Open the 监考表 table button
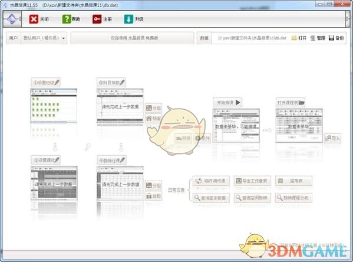 [293, 181]
